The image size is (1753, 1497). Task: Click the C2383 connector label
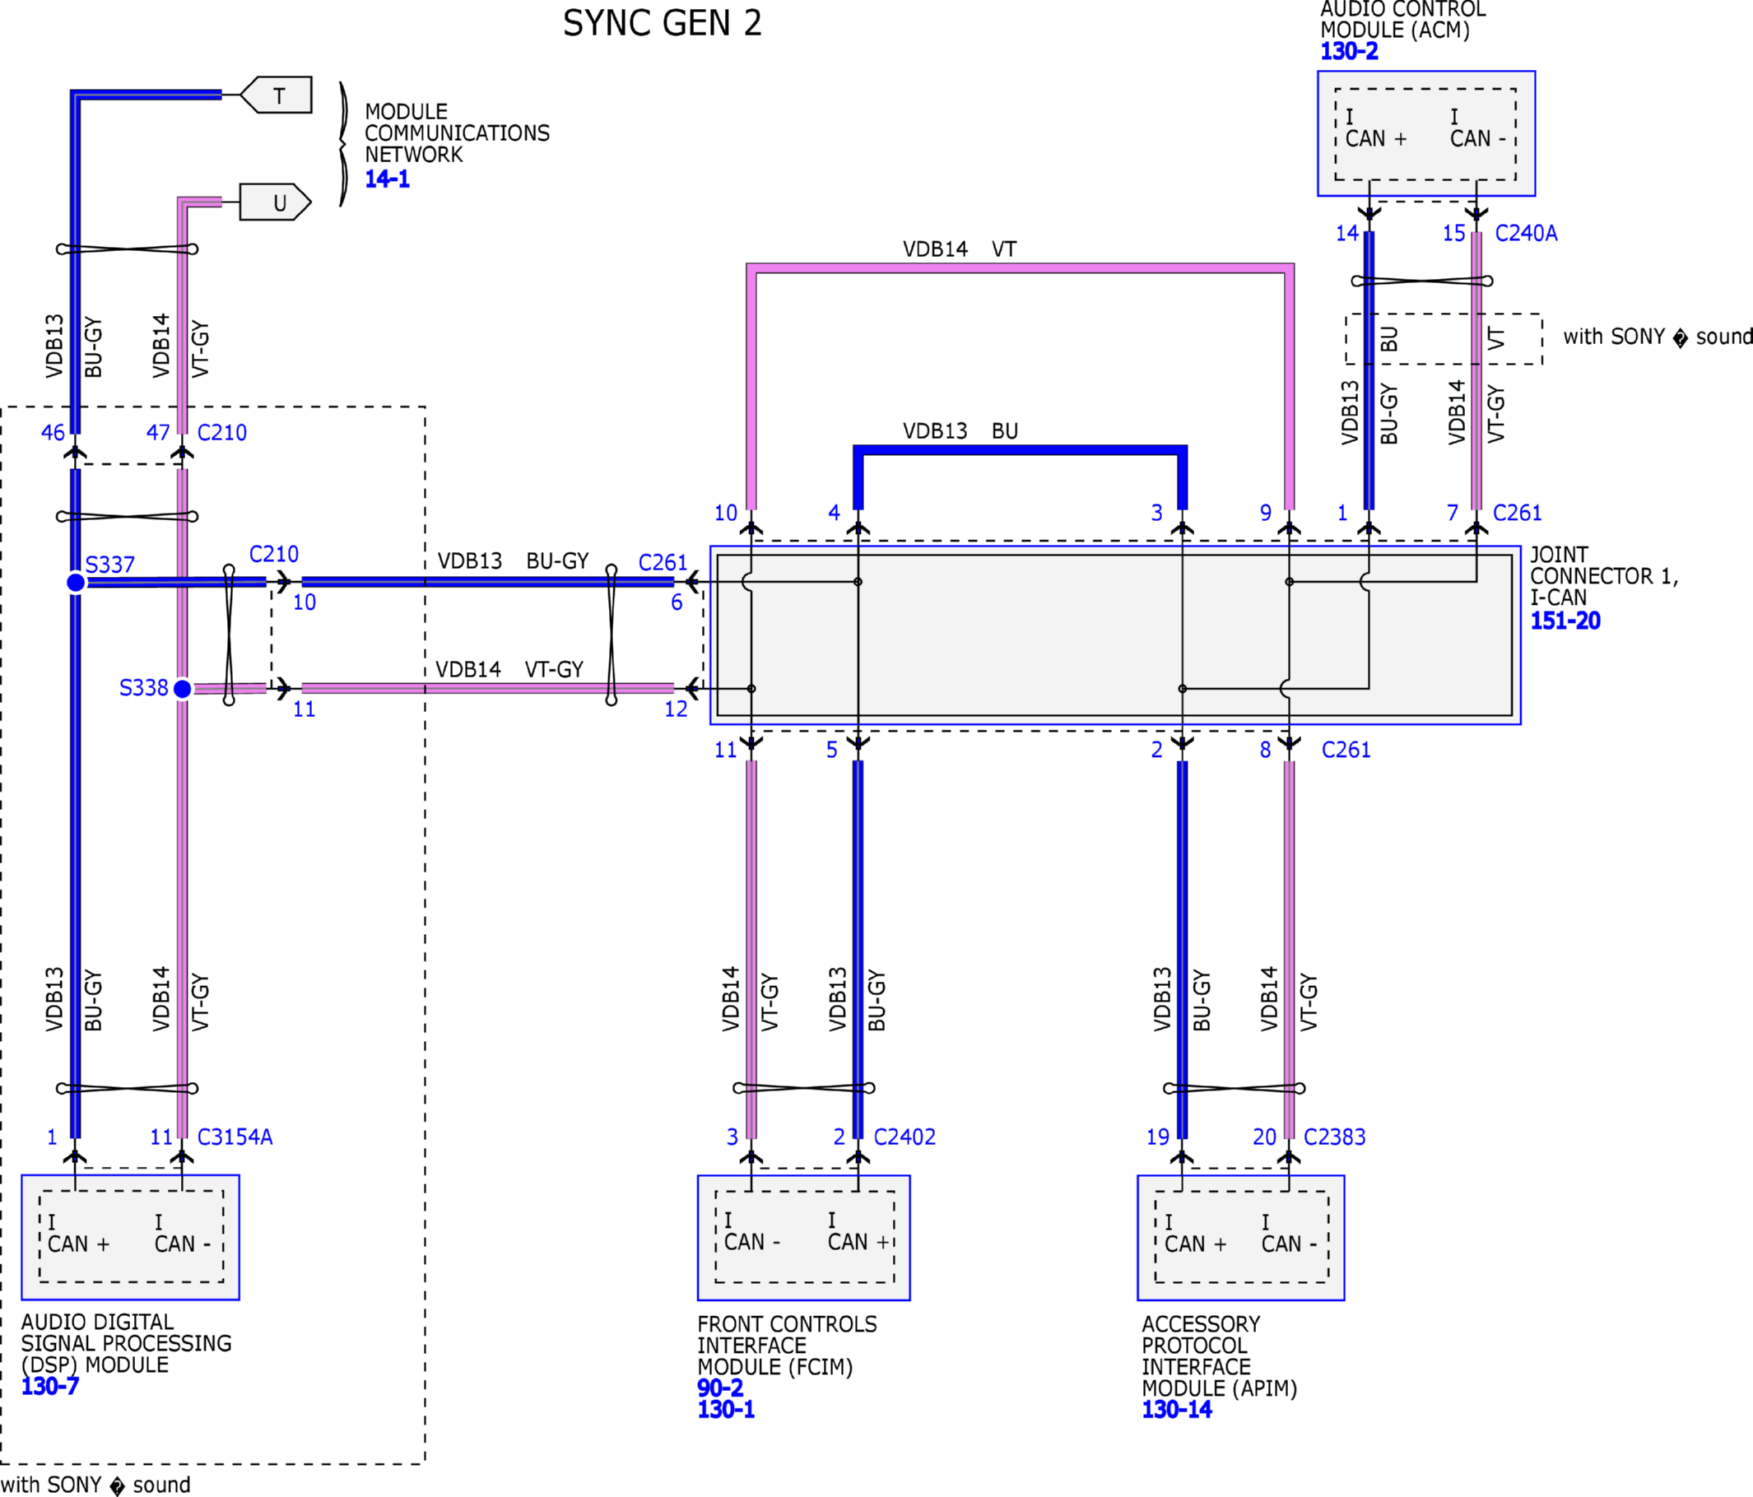[1334, 1137]
